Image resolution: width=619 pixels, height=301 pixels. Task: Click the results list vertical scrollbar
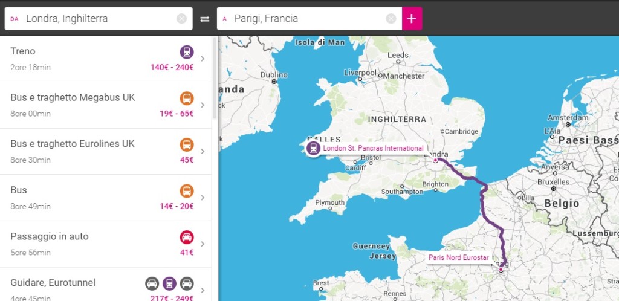click(215, 79)
